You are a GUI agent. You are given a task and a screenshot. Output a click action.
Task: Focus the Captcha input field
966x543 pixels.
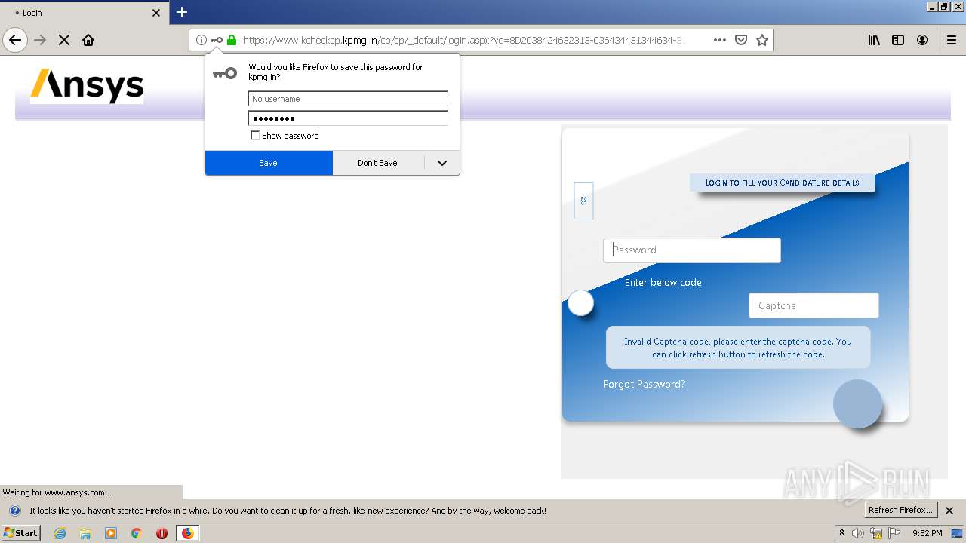tap(814, 305)
